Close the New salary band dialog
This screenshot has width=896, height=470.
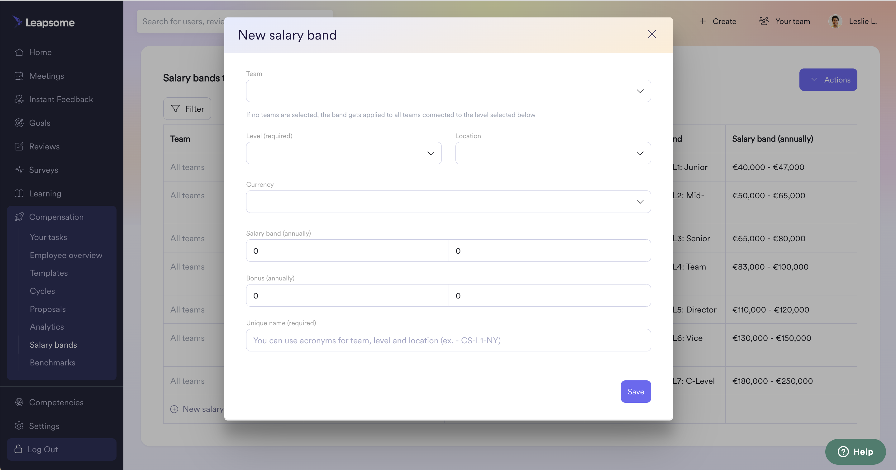coord(652,34)
